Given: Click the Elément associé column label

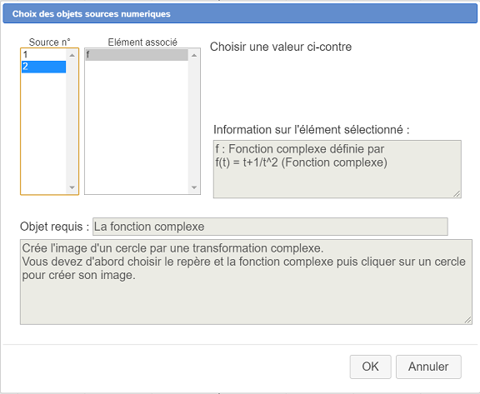Looking at the screenshot, I should [x=142, y=42].
